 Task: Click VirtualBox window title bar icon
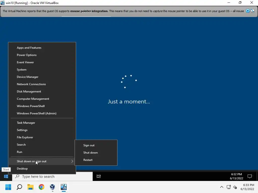click(3, 3)
